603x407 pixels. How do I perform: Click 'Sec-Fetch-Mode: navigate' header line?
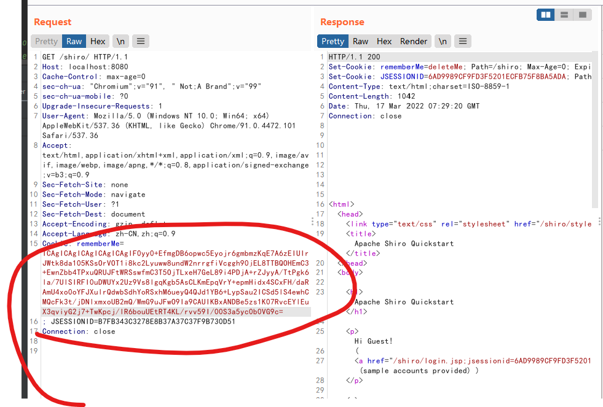coord(94,195)
